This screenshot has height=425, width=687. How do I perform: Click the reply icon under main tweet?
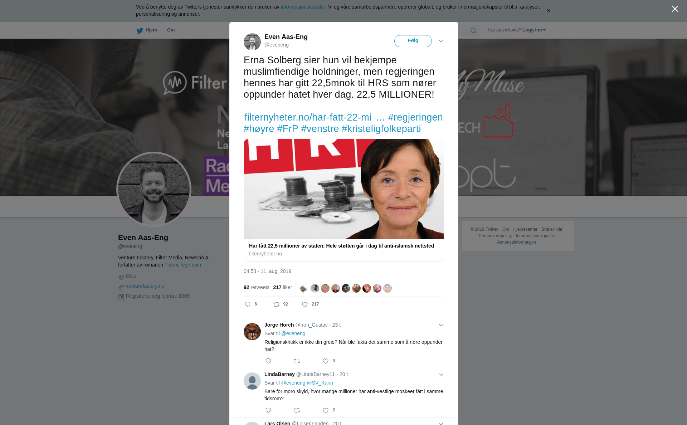coord(248,304)
